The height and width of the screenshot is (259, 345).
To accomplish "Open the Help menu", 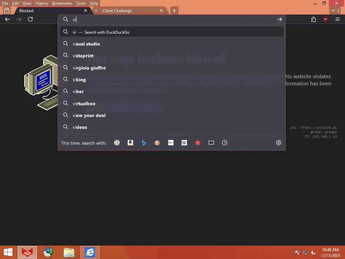I will 94,3.
